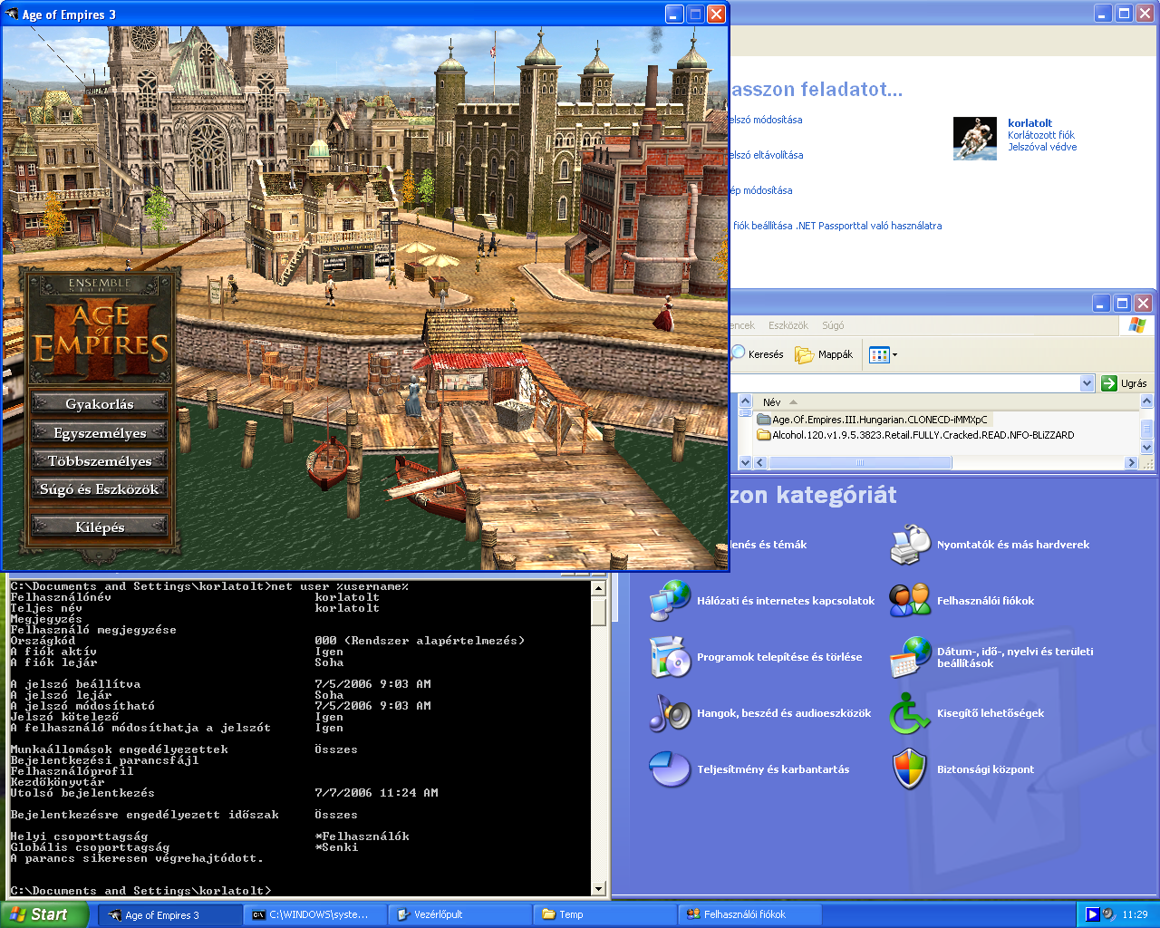
Task: Click Age of Empires 3 title bar icon
Action: point(12,14)
